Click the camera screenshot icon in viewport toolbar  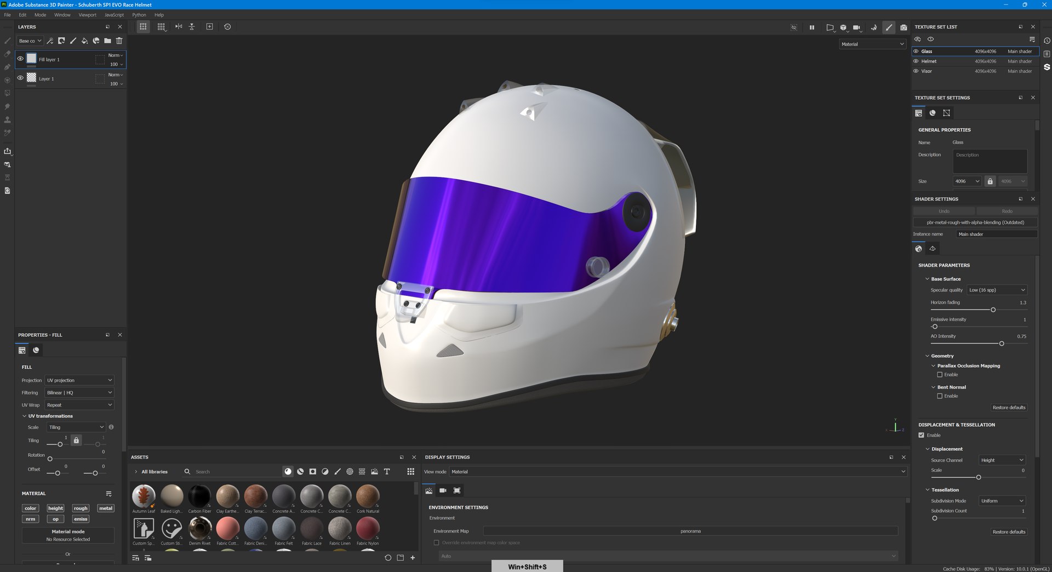click(904, 27)
